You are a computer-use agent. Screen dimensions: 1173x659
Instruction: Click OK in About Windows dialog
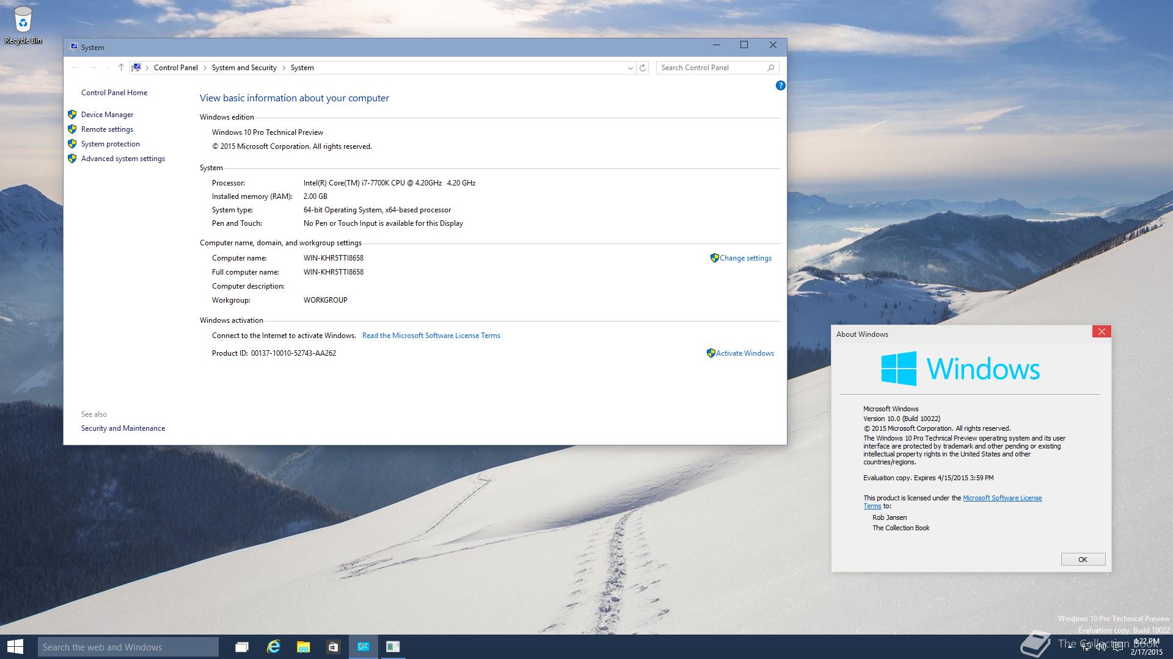click(x=1083, y=560)
